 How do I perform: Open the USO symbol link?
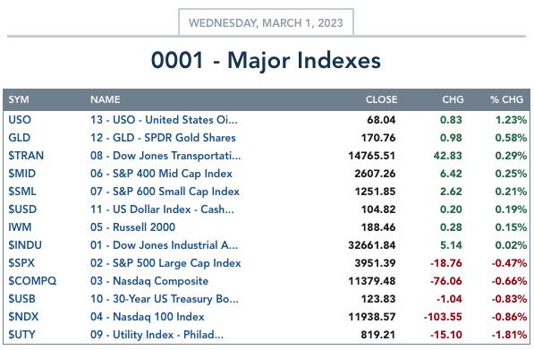pos(20,120)
